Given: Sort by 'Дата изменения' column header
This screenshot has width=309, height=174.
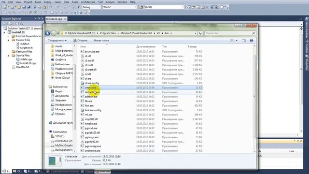Looking at the screenshot, I should tap(146, 47).
